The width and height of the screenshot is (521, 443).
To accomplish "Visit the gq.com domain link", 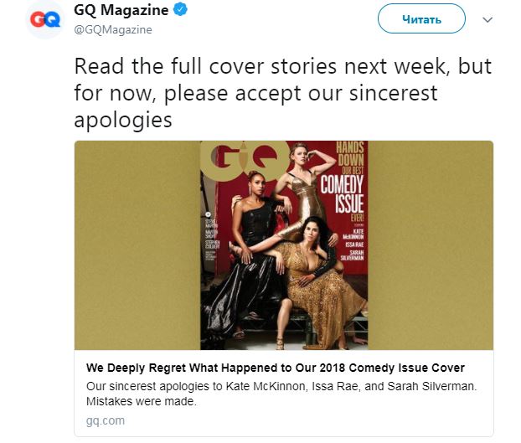I will point(106,420).
